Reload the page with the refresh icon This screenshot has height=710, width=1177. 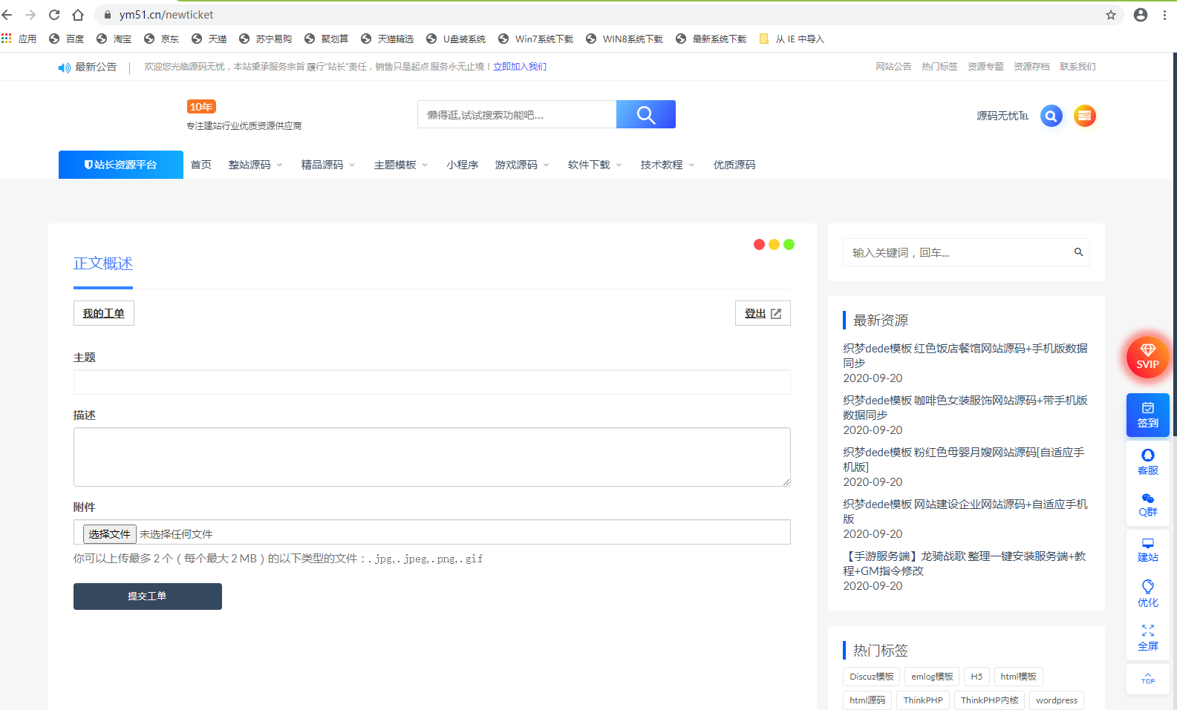point(54,15)
